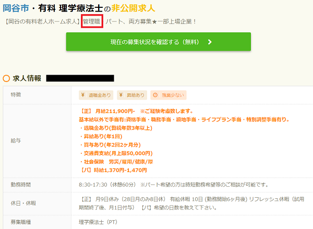The width and height of the screenshot is (313, 229).
Task: Click the 募集職種 row label
Action: (21, 222)
